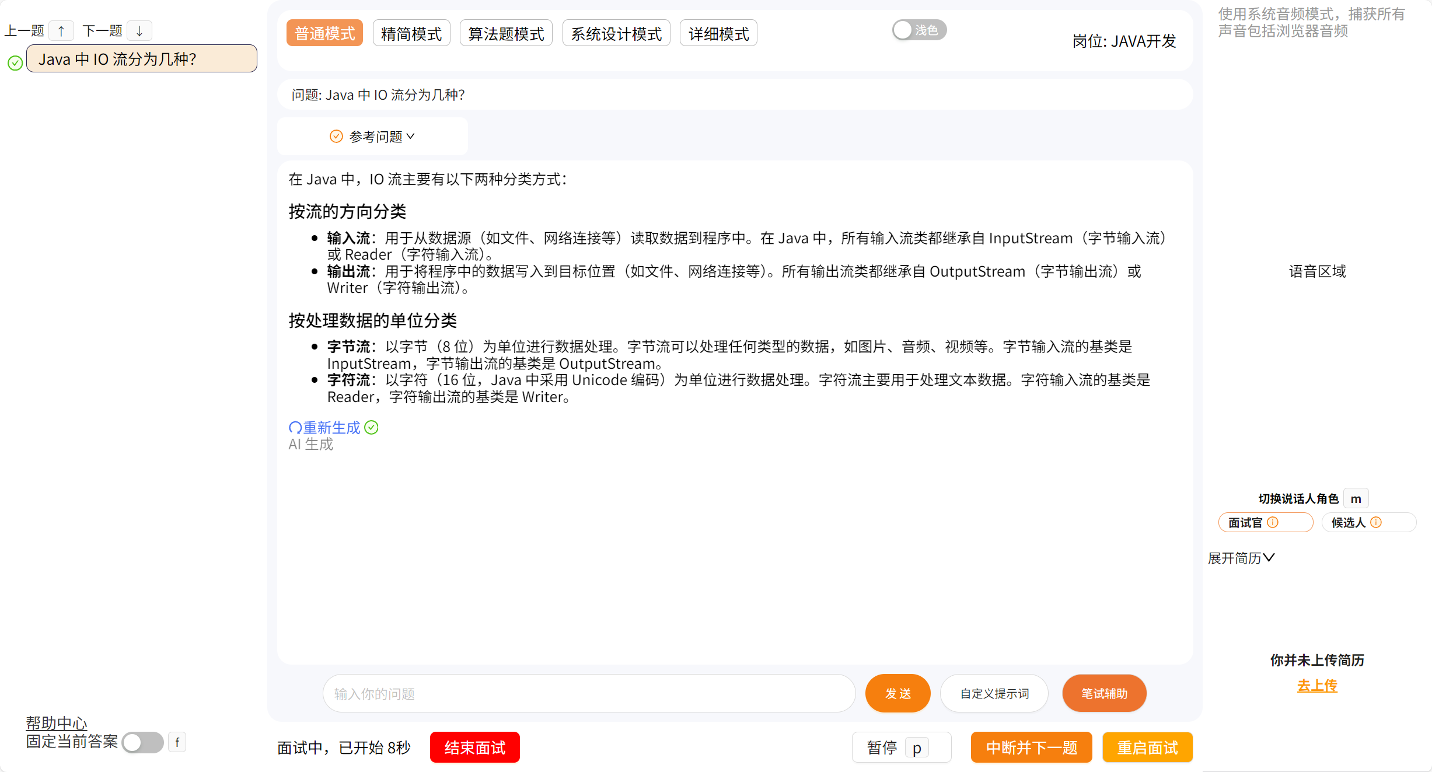Switch to 精简模式 tab
This screenshot has height=772, width=1432.
click(411, 33)
